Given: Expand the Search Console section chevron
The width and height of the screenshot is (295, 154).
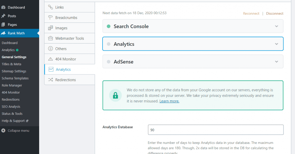Looking at the screenshot, I should pyautogui.click(x=276, y=26).
